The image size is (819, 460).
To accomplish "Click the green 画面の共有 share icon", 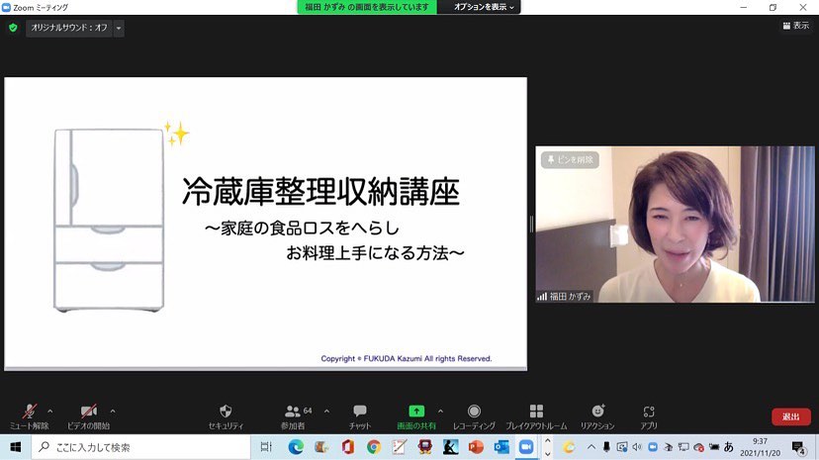I will (416, 412).
